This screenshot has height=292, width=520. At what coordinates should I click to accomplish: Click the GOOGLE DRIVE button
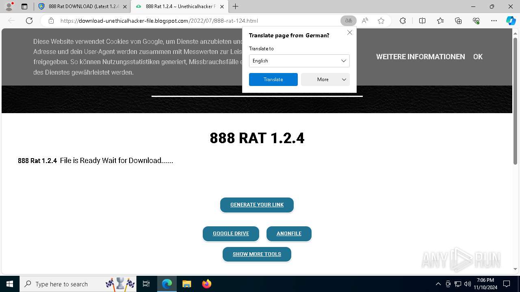[231, 234]
